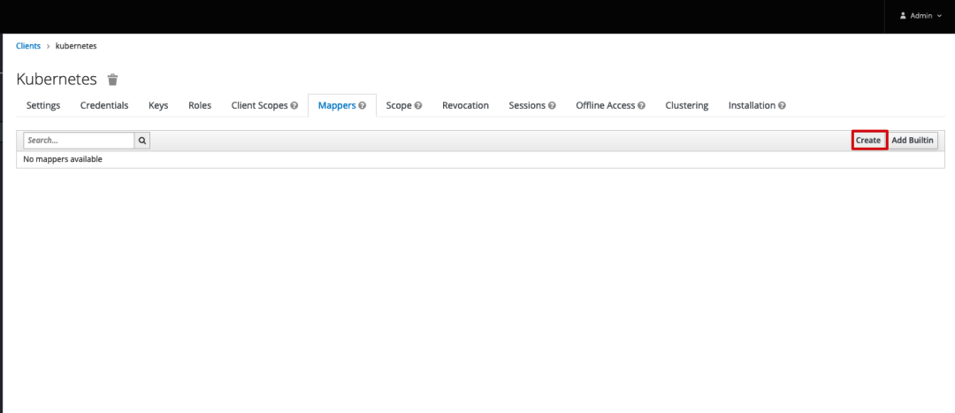Open the Client Scopes tab
Viewport: 955px width, 413px height.
(259, 105)
